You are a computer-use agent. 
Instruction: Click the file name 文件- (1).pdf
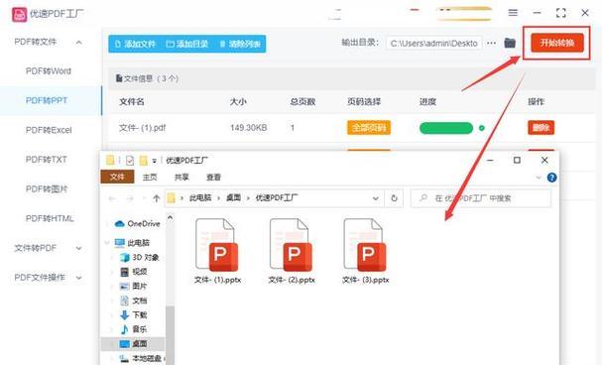(x=142, y=128)
